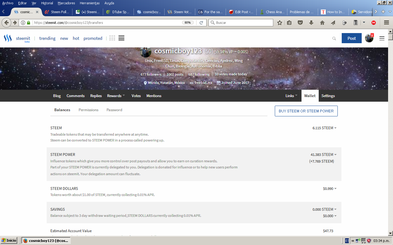Open the 80% zoom level indicator
Image resolution: width=393 pixels, height=245 pixels.
coord(188,23)
